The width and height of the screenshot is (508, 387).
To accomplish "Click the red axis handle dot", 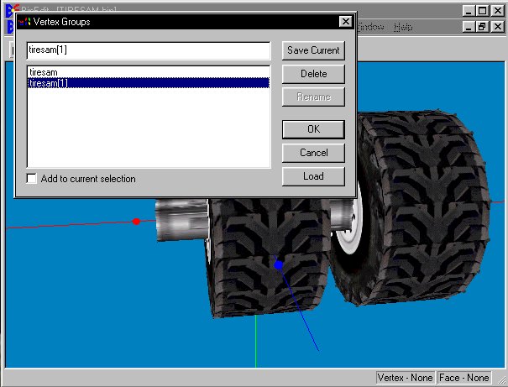I will coord(136,222).
